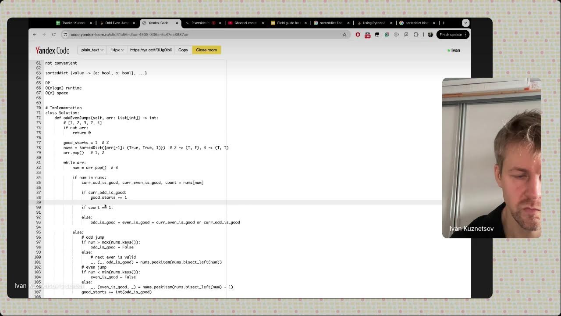Click 'if curr_odd_is_good:' on line 87

point(104,193)
